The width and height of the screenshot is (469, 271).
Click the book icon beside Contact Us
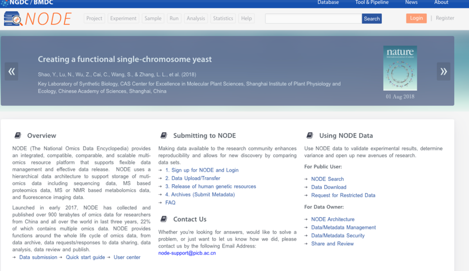[x=164, y=219]
